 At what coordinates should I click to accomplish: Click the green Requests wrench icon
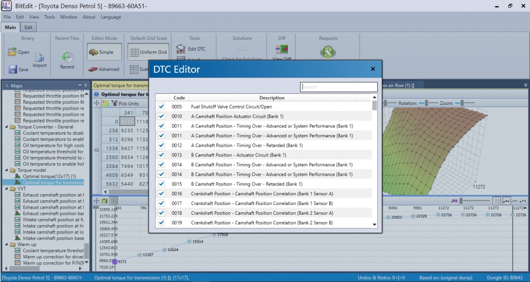[x=328, y=52]
